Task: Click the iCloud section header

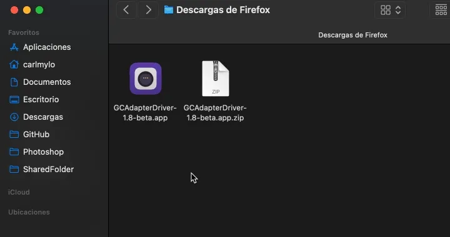Action: point(19,192)
